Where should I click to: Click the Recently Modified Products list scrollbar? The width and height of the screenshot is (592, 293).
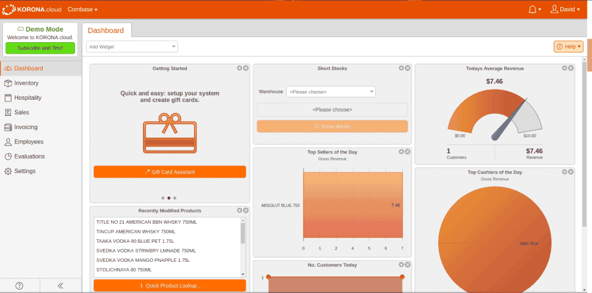pyautogui.click(x=243, y=234)
